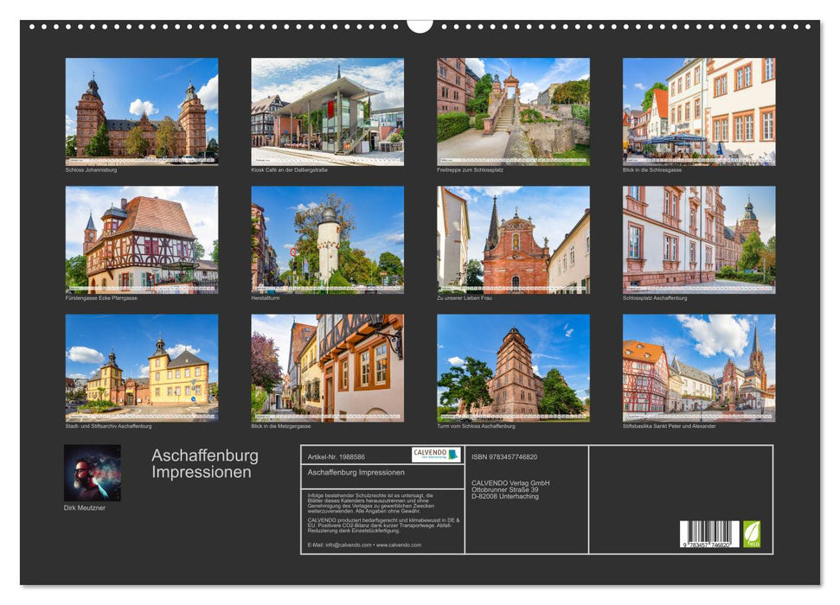Select the Freitreppe zum Schlossplatz image
This screenshot has height=605, width=840.
point(513,111)
